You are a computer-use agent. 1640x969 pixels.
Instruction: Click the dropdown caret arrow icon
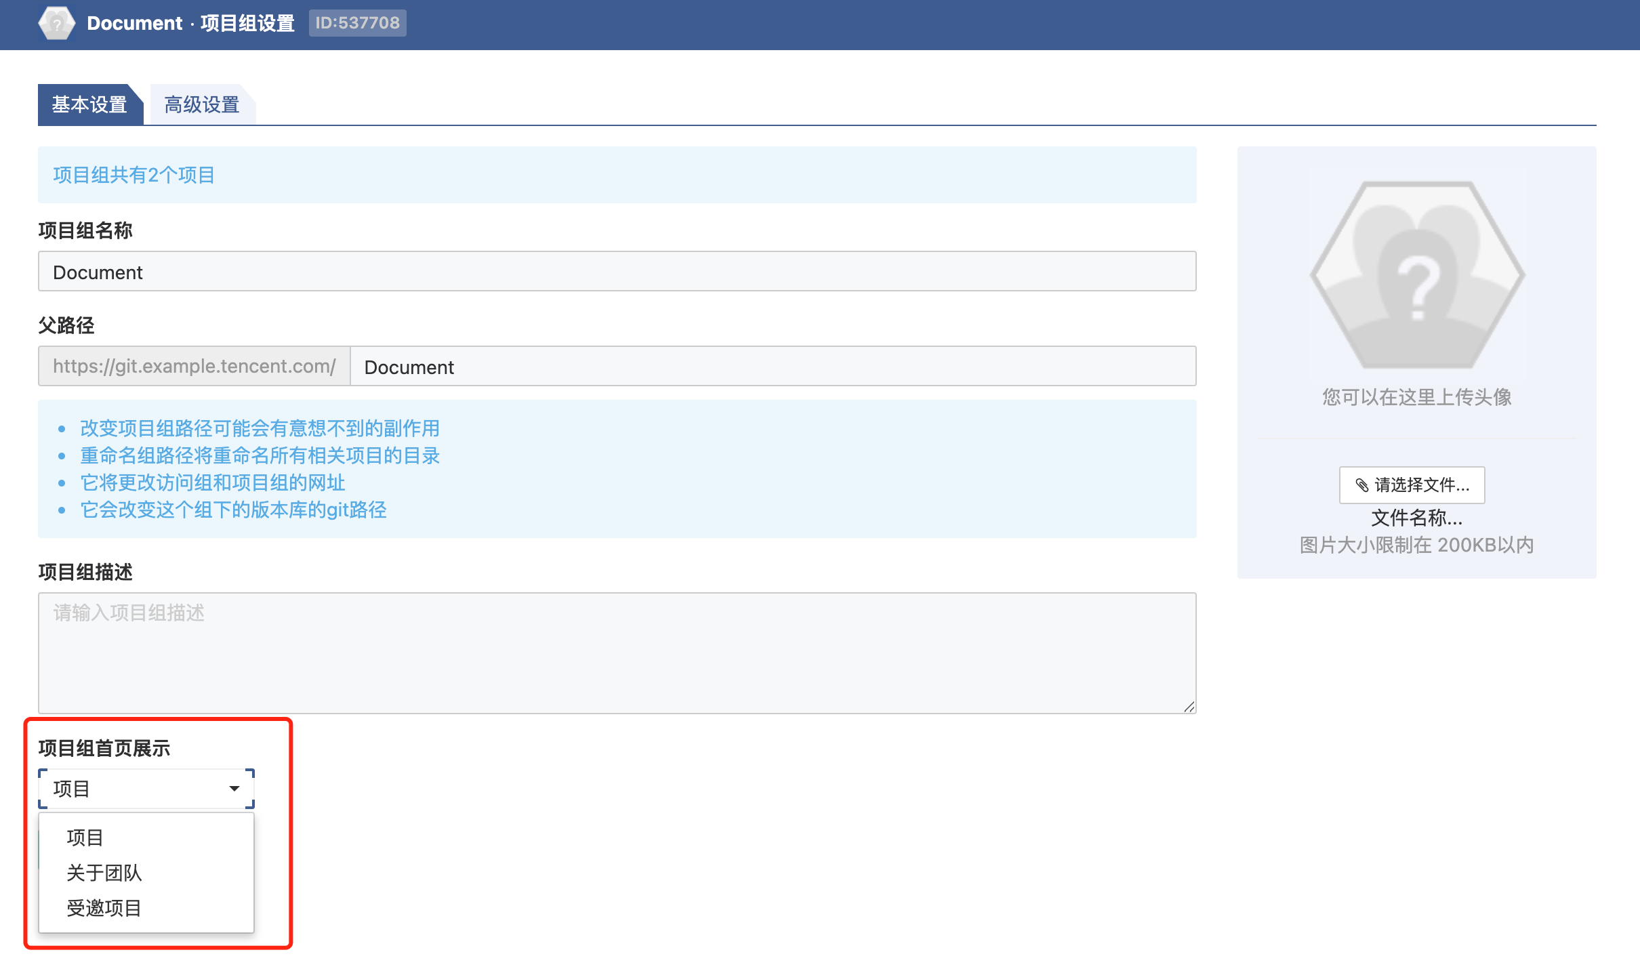click(234, 789)
